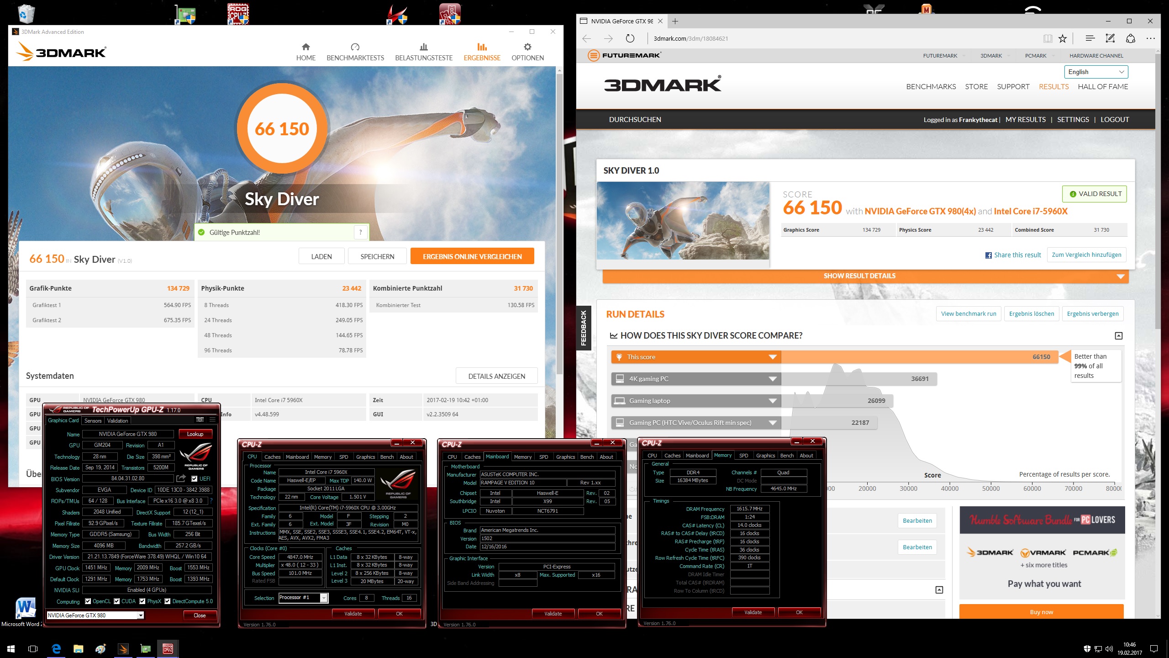This screenshot has width=1169, height=658.
Task: Open the Recycle Bin desktop icon
Action: pyautogui.click(x=26, y=14)
